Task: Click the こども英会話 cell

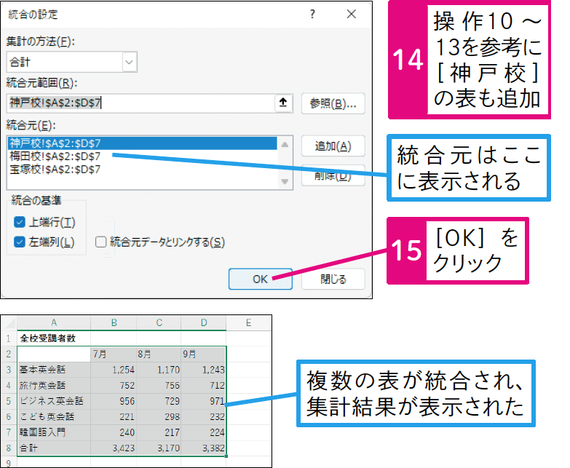Action: (54, 417)
